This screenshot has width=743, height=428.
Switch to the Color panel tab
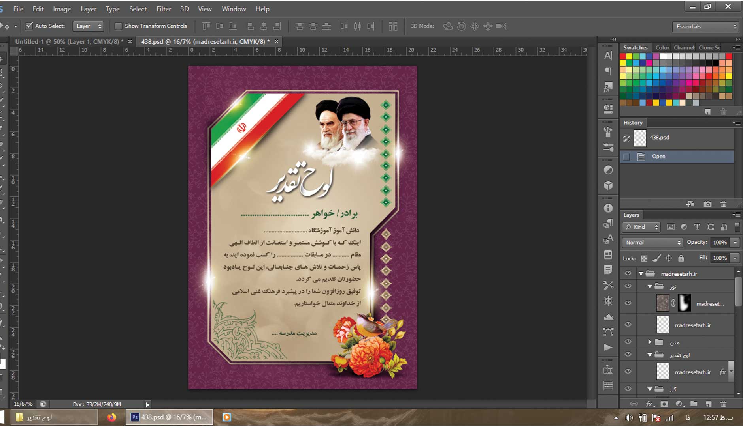coord(662,47)
